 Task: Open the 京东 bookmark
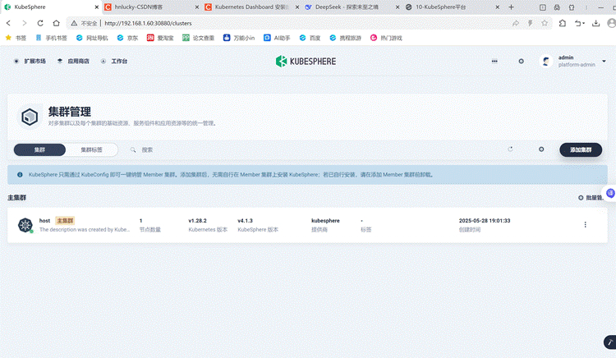coord(127,38)
